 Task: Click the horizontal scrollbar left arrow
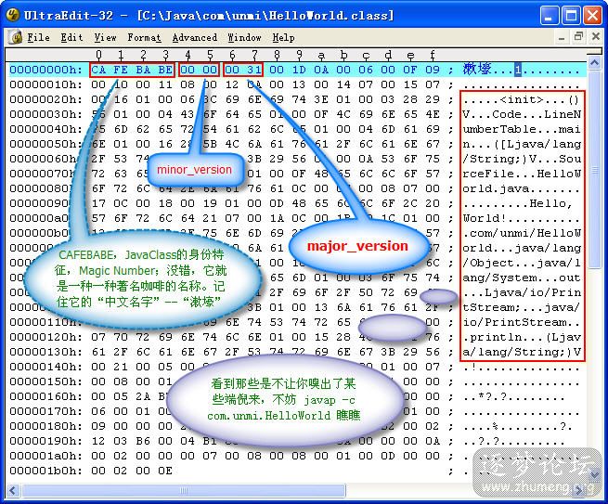pos(12,490)
